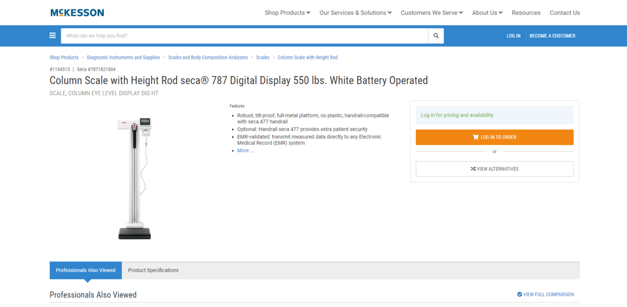Screen dimensions: 627x307
Task: Open Scales and Body Composition Analyzers breadcrumb
Action: 208,57
